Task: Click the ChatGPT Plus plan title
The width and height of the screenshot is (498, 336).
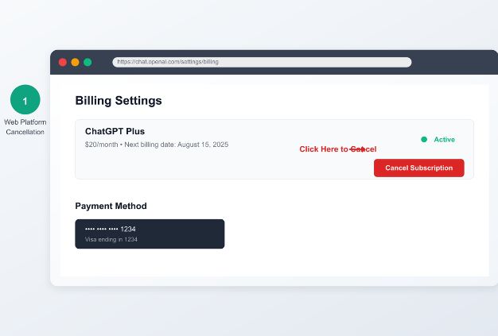Action: (115, 131)
